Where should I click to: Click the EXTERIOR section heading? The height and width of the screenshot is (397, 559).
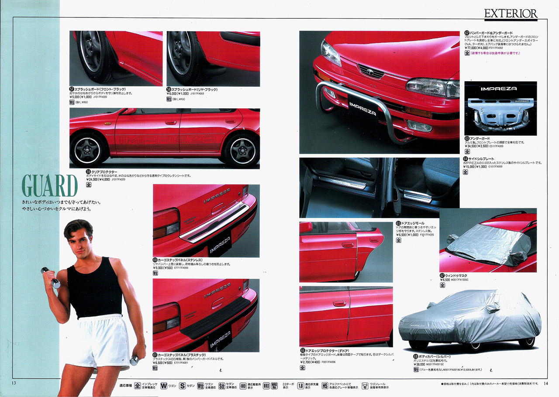(x=511, y=14)
